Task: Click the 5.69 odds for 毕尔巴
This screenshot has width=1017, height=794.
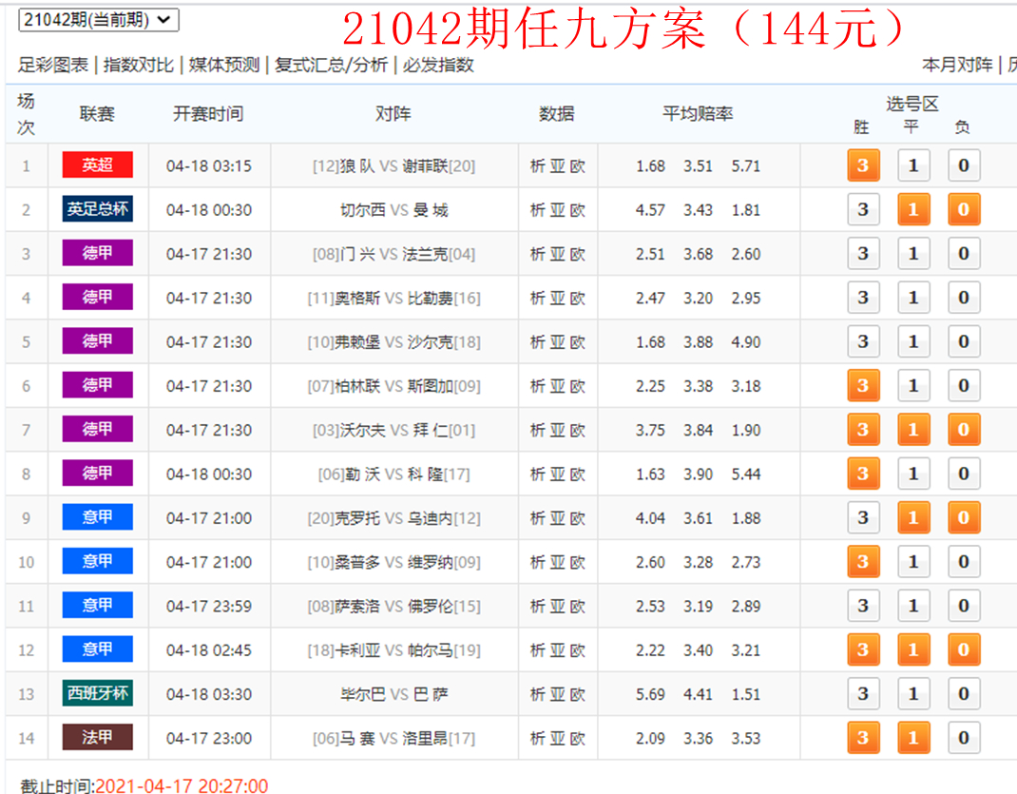Action: point(650,695)
